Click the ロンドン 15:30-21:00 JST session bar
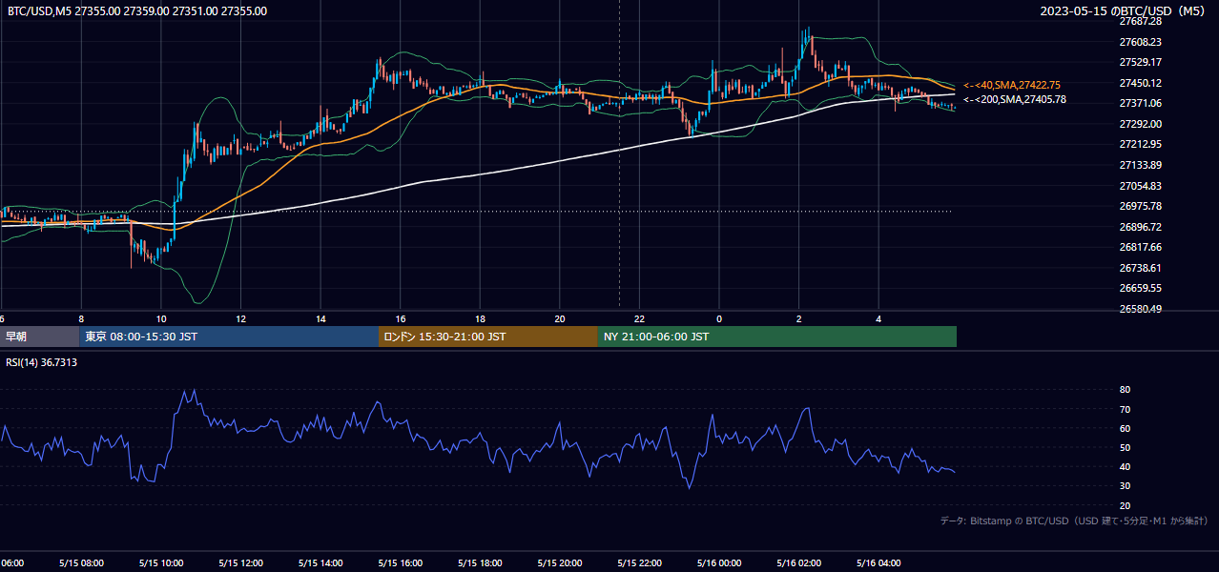The width and height of the screenshot is (1219, 572). [x=488, y=337]
